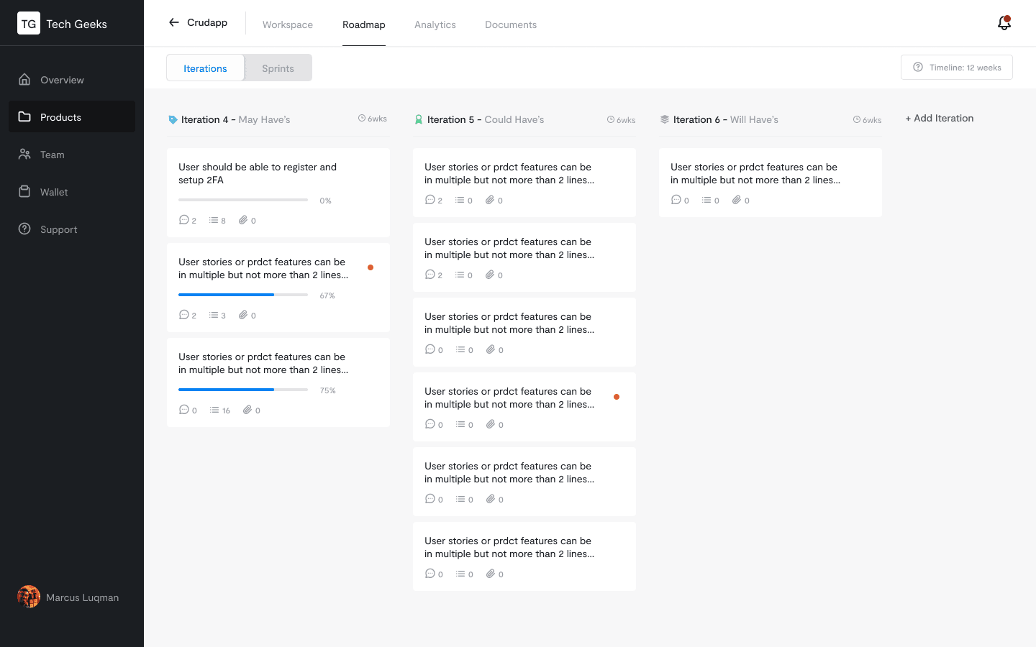
Task: Click the 67% progress bar
Action: tap(243, 295)
